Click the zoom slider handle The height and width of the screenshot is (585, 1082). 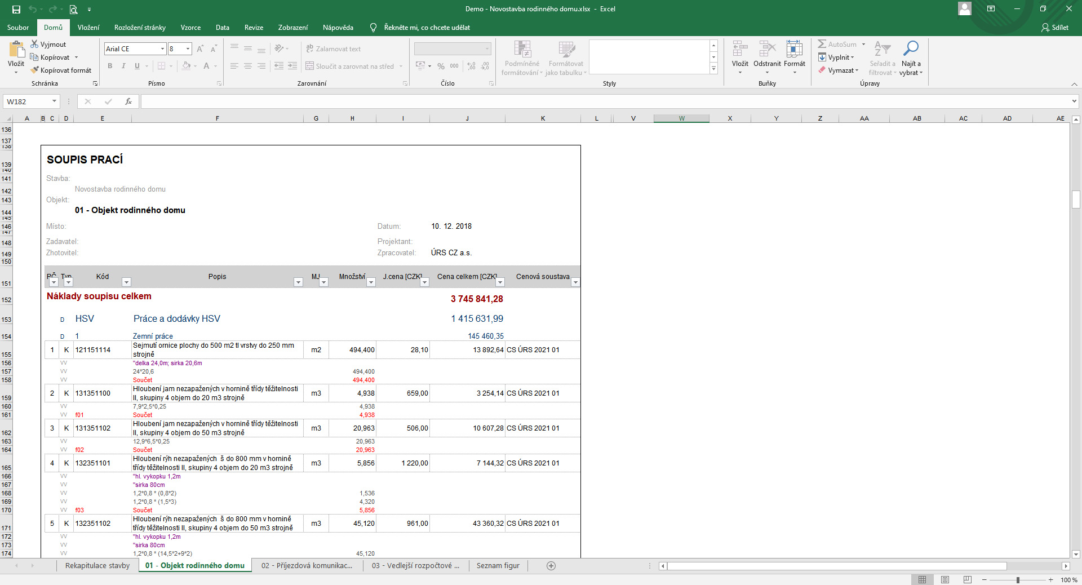click(1018, 580)
